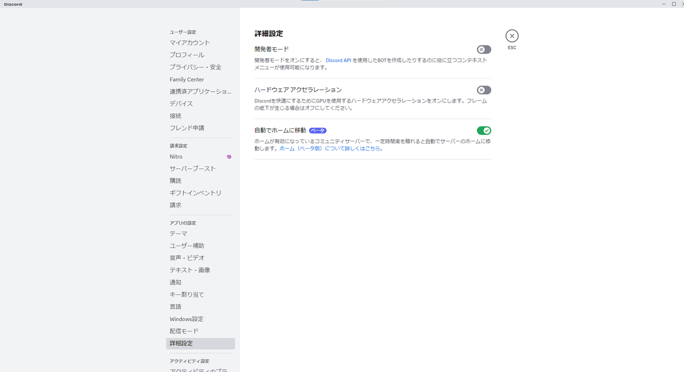Open 請求 page in sidebar
684x372 pixels.
click(201, 205)
